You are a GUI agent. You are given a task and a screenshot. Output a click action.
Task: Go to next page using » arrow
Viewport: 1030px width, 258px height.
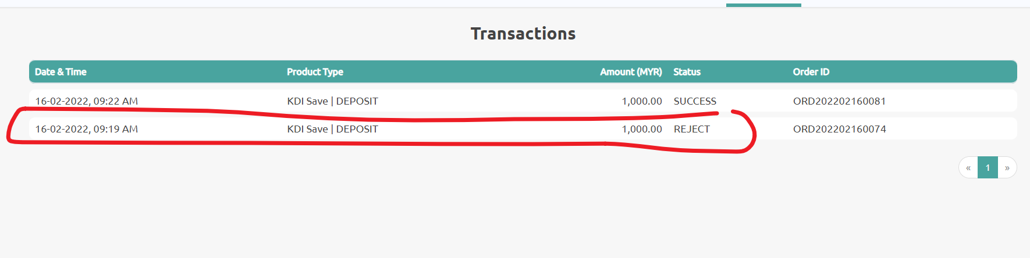click(x=1007, y=167)
